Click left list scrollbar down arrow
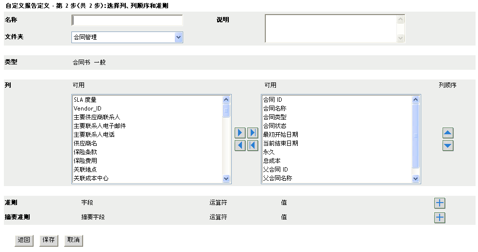The height and width of the screenshot is (252, 478). (226, 179)
